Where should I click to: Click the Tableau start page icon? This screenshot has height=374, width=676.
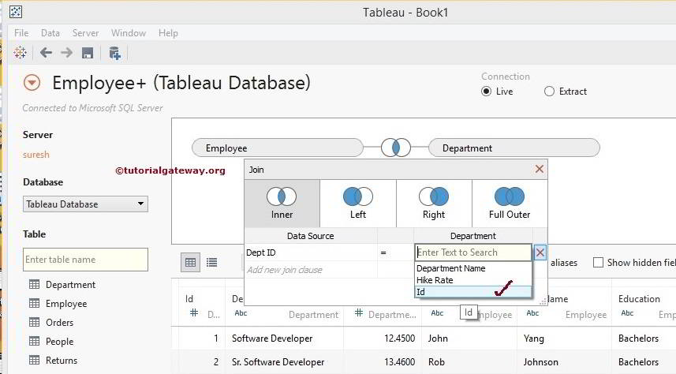pyautogui.click(x=20, y=53)
